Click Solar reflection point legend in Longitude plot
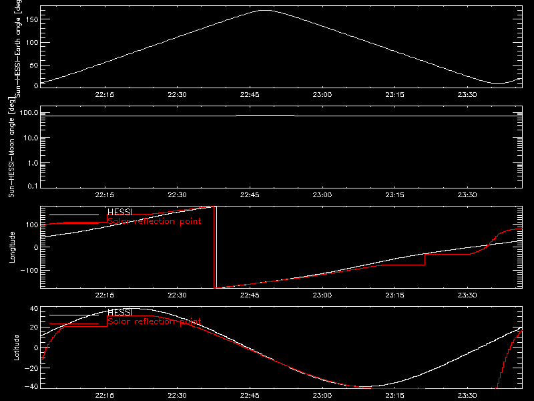The width and height of the screenshot is (534, 401). (x=154, y=221)
